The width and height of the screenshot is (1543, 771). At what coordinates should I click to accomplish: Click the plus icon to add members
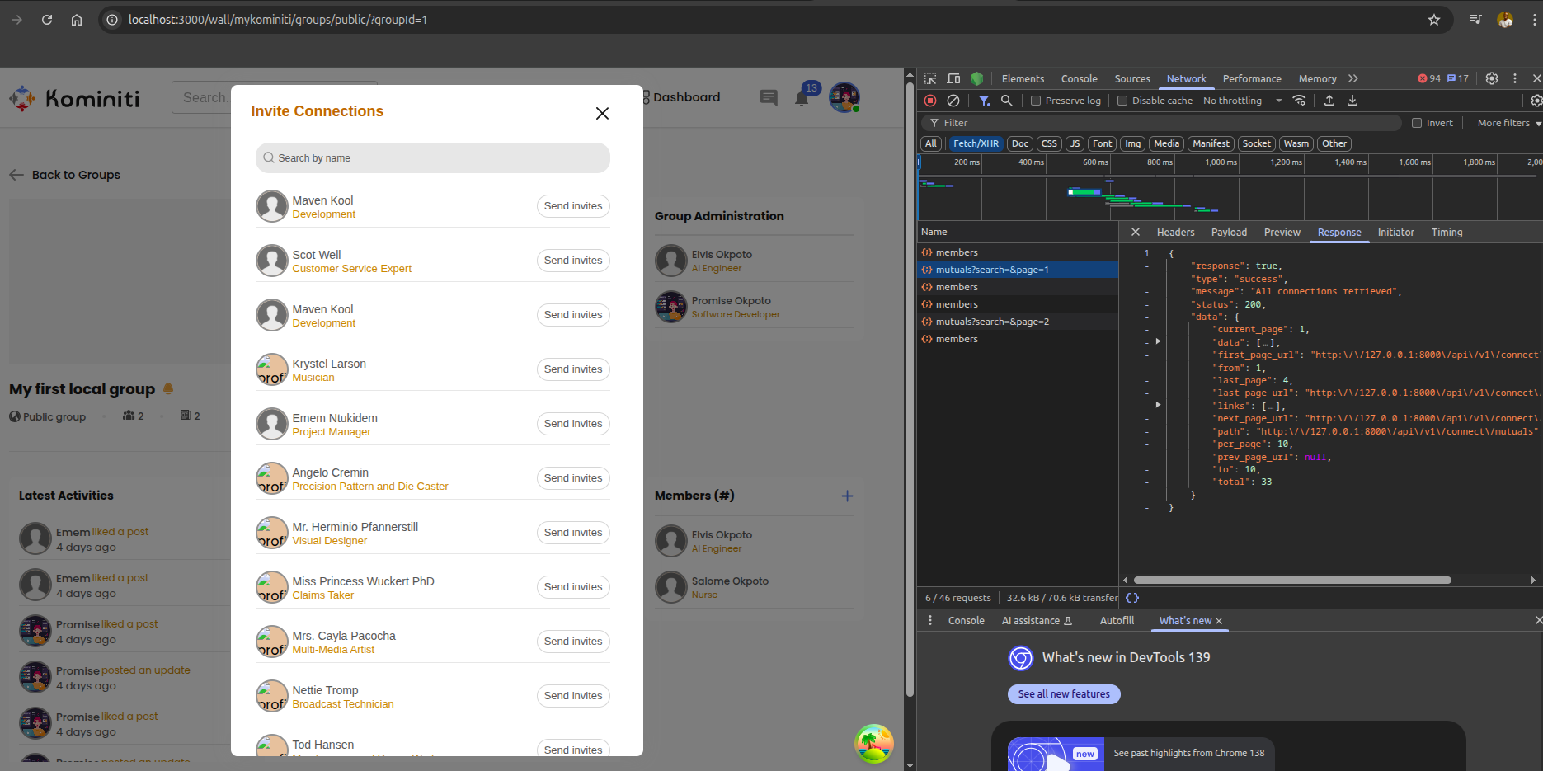(847, 496)
